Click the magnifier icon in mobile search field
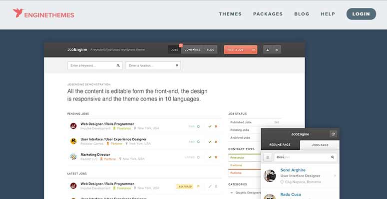This screenshot has width=387, height=199. [x=333, y=157]
